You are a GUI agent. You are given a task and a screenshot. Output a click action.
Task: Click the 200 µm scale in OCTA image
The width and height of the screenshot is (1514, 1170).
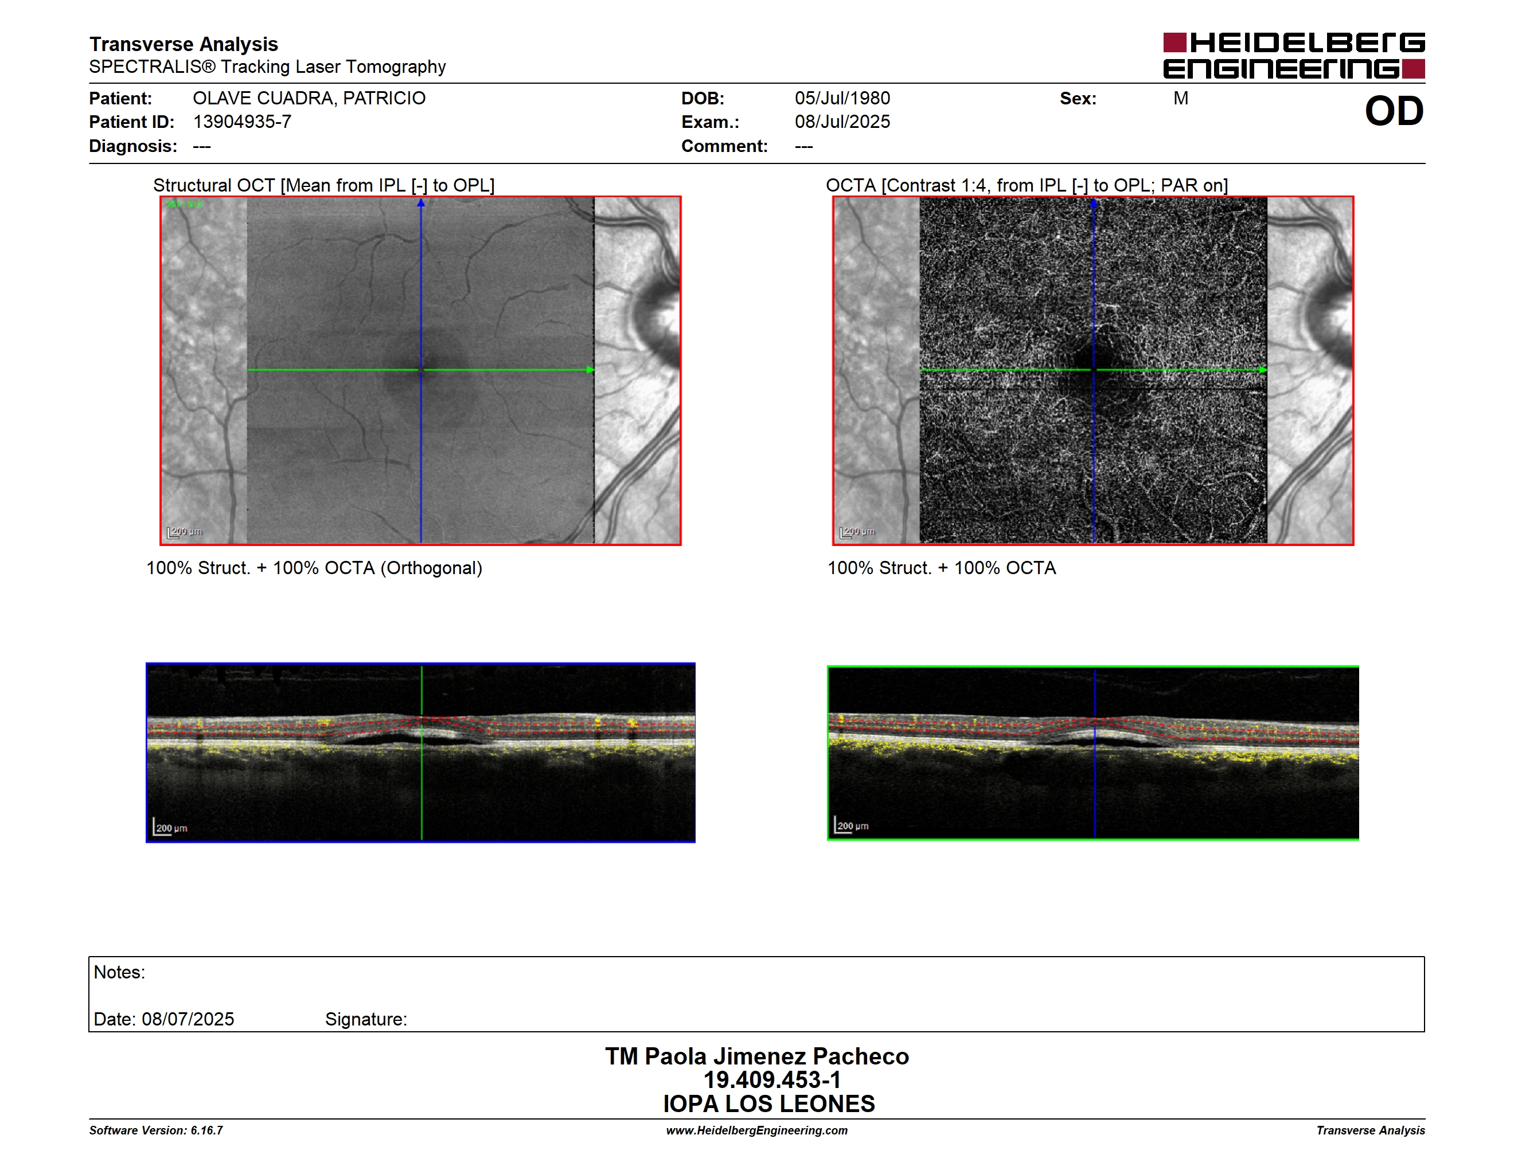(857, 532)
